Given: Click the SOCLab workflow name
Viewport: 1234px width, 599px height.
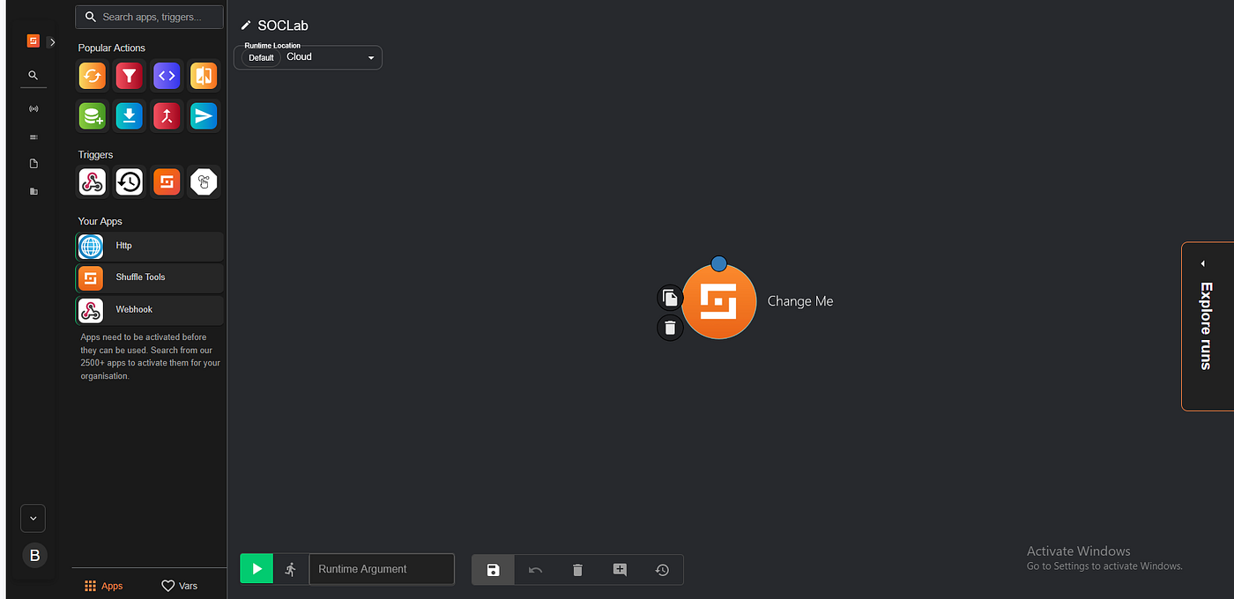Looking at the screenshot, I should tap(283, 26).
